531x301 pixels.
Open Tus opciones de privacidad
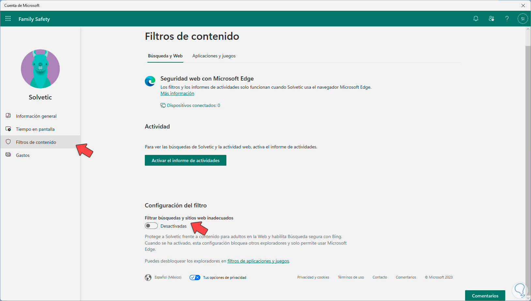pos(225,278)
